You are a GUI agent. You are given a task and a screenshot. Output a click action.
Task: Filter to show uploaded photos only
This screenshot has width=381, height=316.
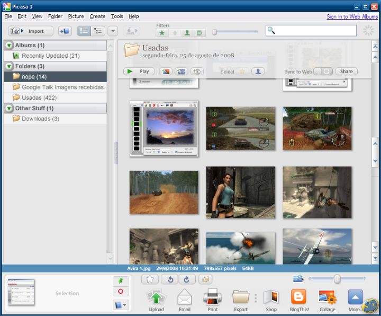(x=175, y=33)
